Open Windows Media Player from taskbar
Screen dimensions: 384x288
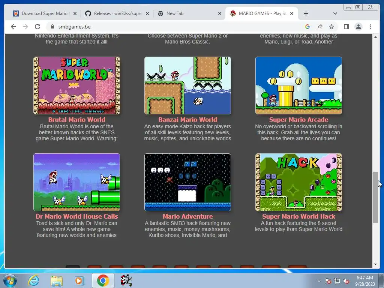pos(79,280)
